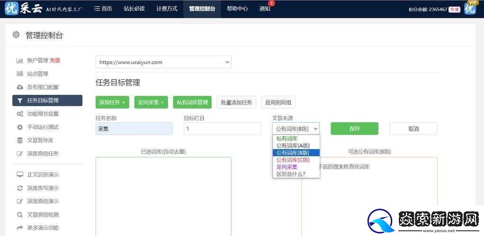Open the site URL dropdown ucaiyun.com
Viewport: 484px width, 236px height.
coord(163,62)
